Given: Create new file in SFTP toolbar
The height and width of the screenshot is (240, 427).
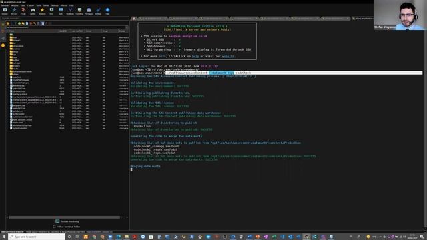Looking at the screenshot, I should coord(27,23).
